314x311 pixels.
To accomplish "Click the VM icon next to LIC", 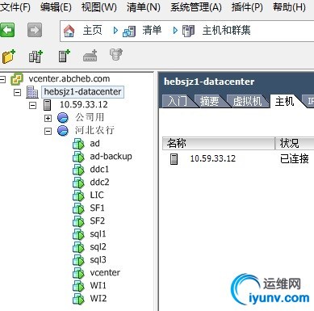I will pyautogui.click(x=78, y=195).
